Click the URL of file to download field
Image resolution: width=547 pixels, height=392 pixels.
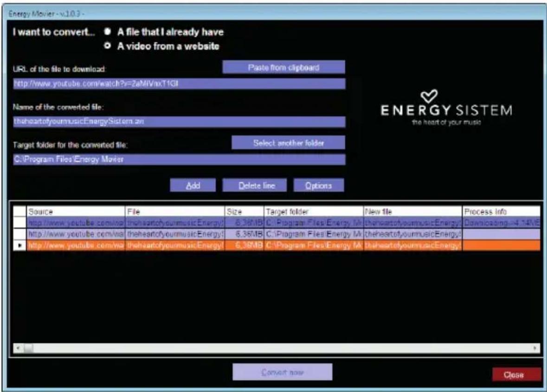coord(178,83)
